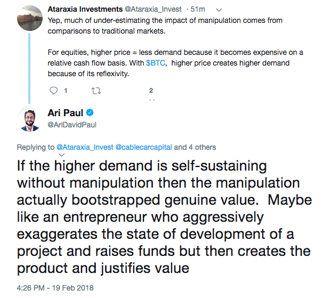
Task: Open Ataraxia Investments profile picture
Action: tap(31, 18)
